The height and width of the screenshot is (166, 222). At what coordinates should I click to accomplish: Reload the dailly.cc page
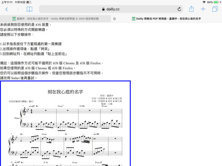tap(179, 9)
